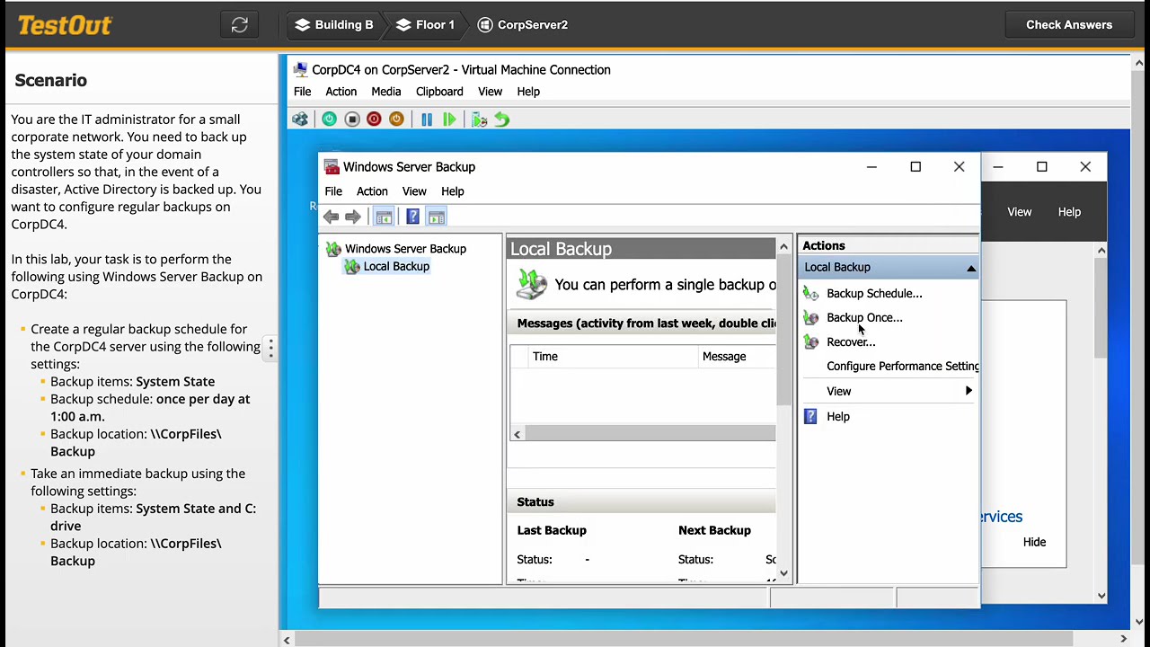Click the Messages horizontal scrollbar left arrow
The image size is (1150, 647).
[517, 434]
